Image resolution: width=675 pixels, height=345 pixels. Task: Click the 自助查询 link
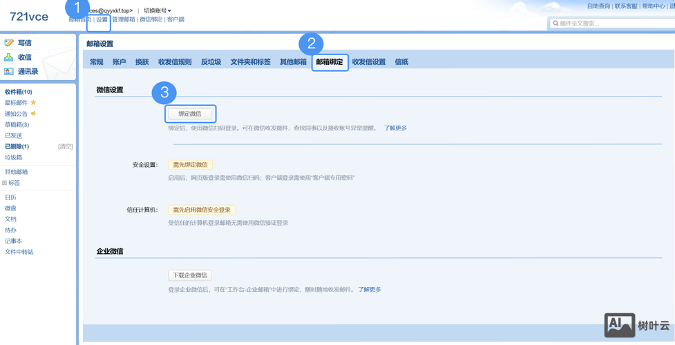[598, 6]
